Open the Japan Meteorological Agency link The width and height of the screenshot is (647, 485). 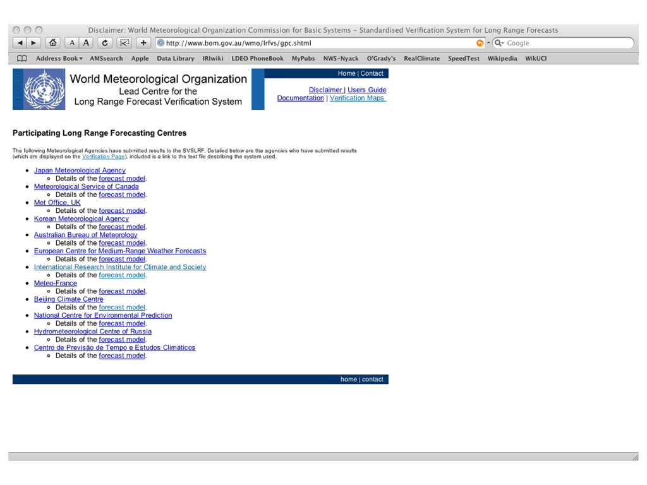[x=80, y=171]
